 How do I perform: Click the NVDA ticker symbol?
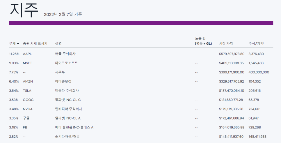point(28,109)
